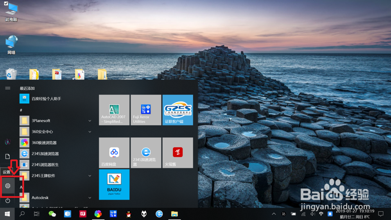Click the 'A' letter header in app list
The width and height of the screenshot is (391, 220).
[21, 187]
